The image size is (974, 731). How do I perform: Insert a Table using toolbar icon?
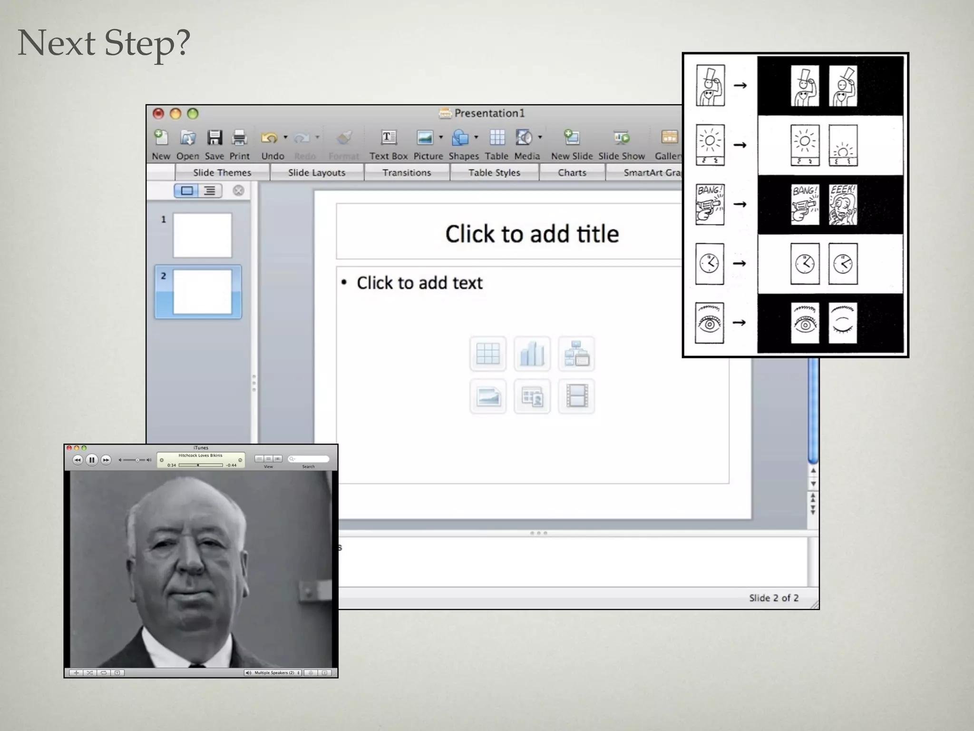(x=497, y=138)
